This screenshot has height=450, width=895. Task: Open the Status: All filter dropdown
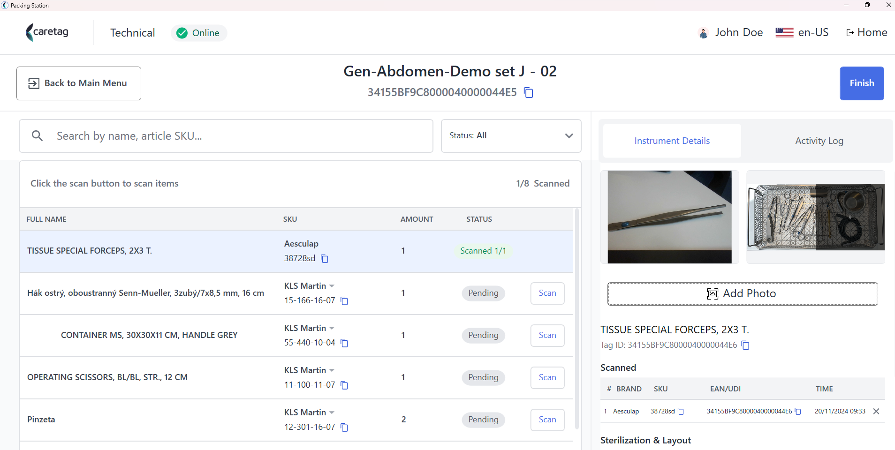coord(511,136)
